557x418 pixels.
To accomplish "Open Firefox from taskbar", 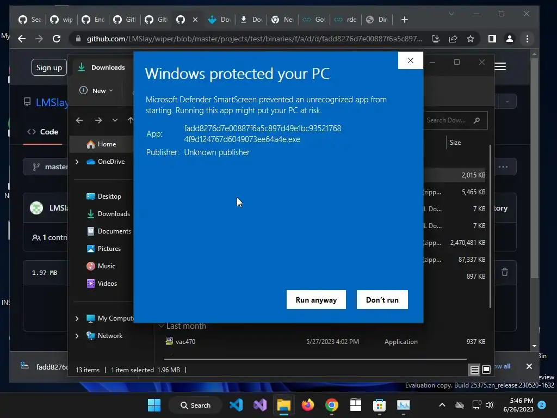I will point(308,405).
